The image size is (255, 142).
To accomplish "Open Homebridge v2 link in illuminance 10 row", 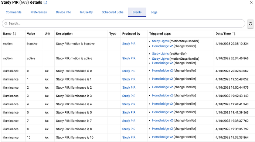I will [x=162, y=137].
